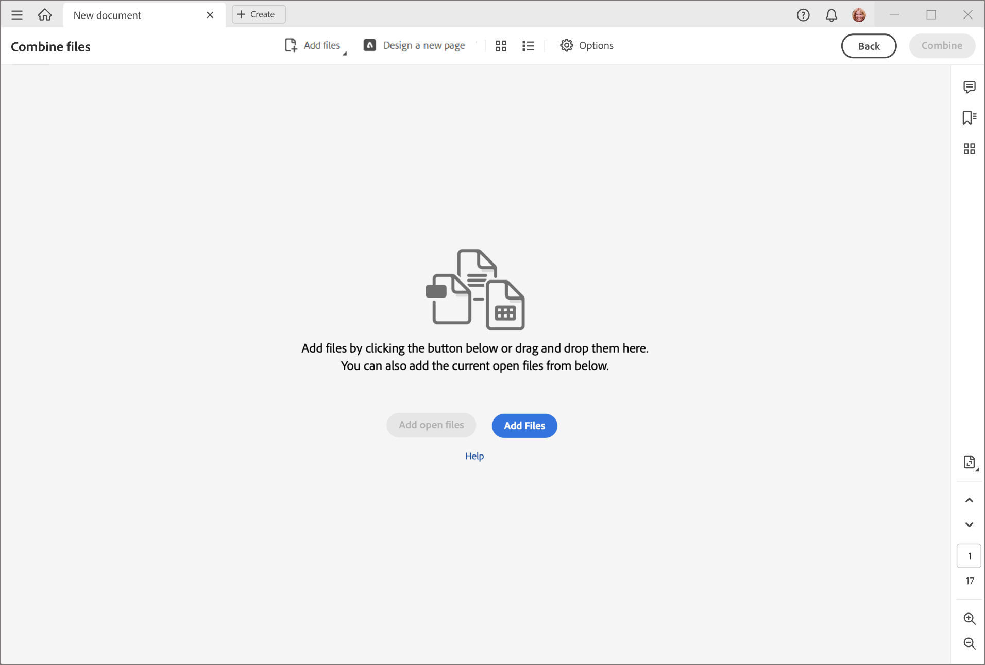Click the blue Add Files button
Screen dimensions: 985x665
pos(524,426)
